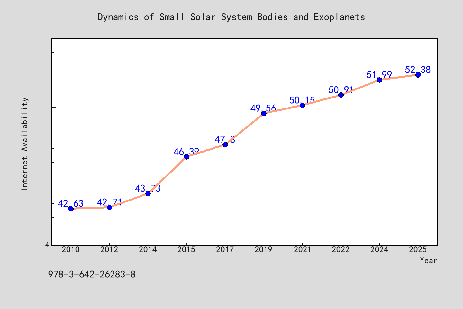Click the 2017 x-axis tick label

pyautogui.click(x=225, y=250)
